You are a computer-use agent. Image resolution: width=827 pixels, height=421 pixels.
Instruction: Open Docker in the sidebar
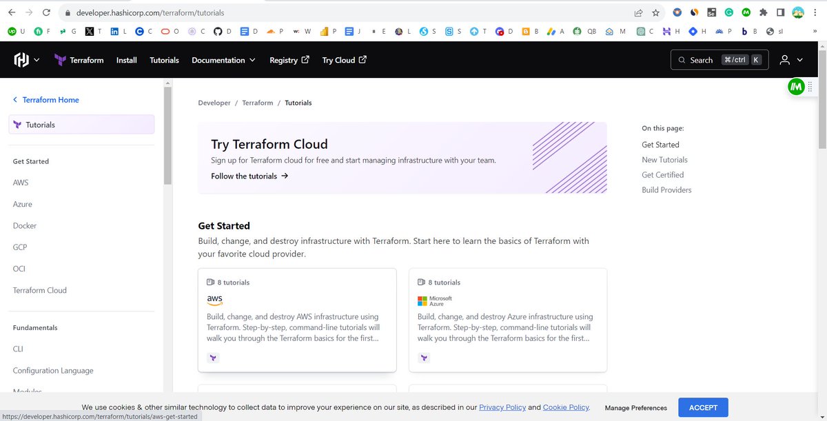click(x=25, y=226)
